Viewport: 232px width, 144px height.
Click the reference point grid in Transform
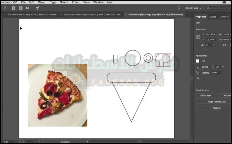tap(198, 37)
